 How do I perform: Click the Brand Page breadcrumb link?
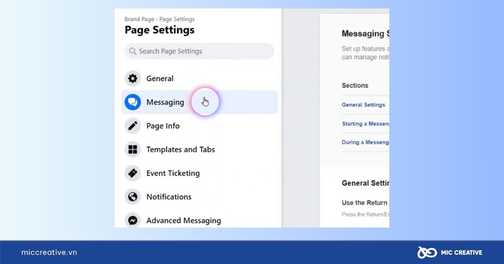[x=140, y=19]
